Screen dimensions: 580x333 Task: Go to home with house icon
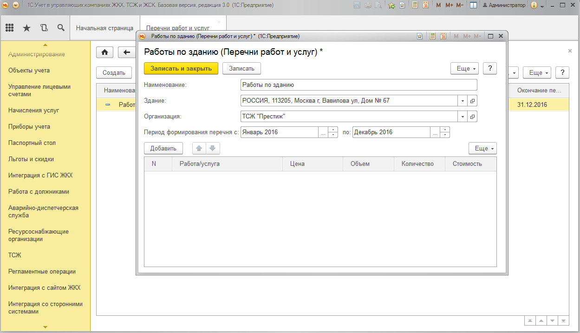click(x=104, y=52)
